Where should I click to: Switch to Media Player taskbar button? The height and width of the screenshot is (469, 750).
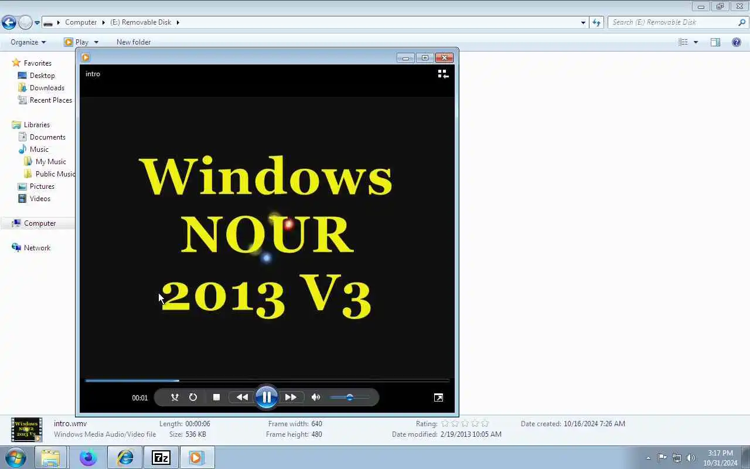click(x=197, y=457)
